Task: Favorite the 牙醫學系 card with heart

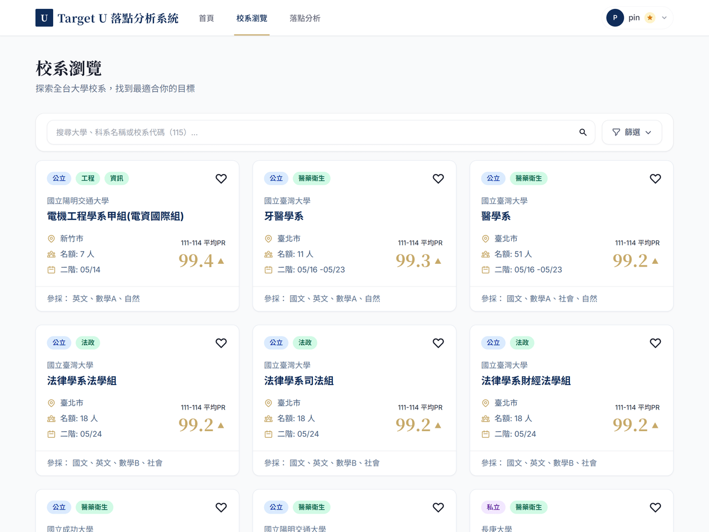Action: (x=438, y=178)
